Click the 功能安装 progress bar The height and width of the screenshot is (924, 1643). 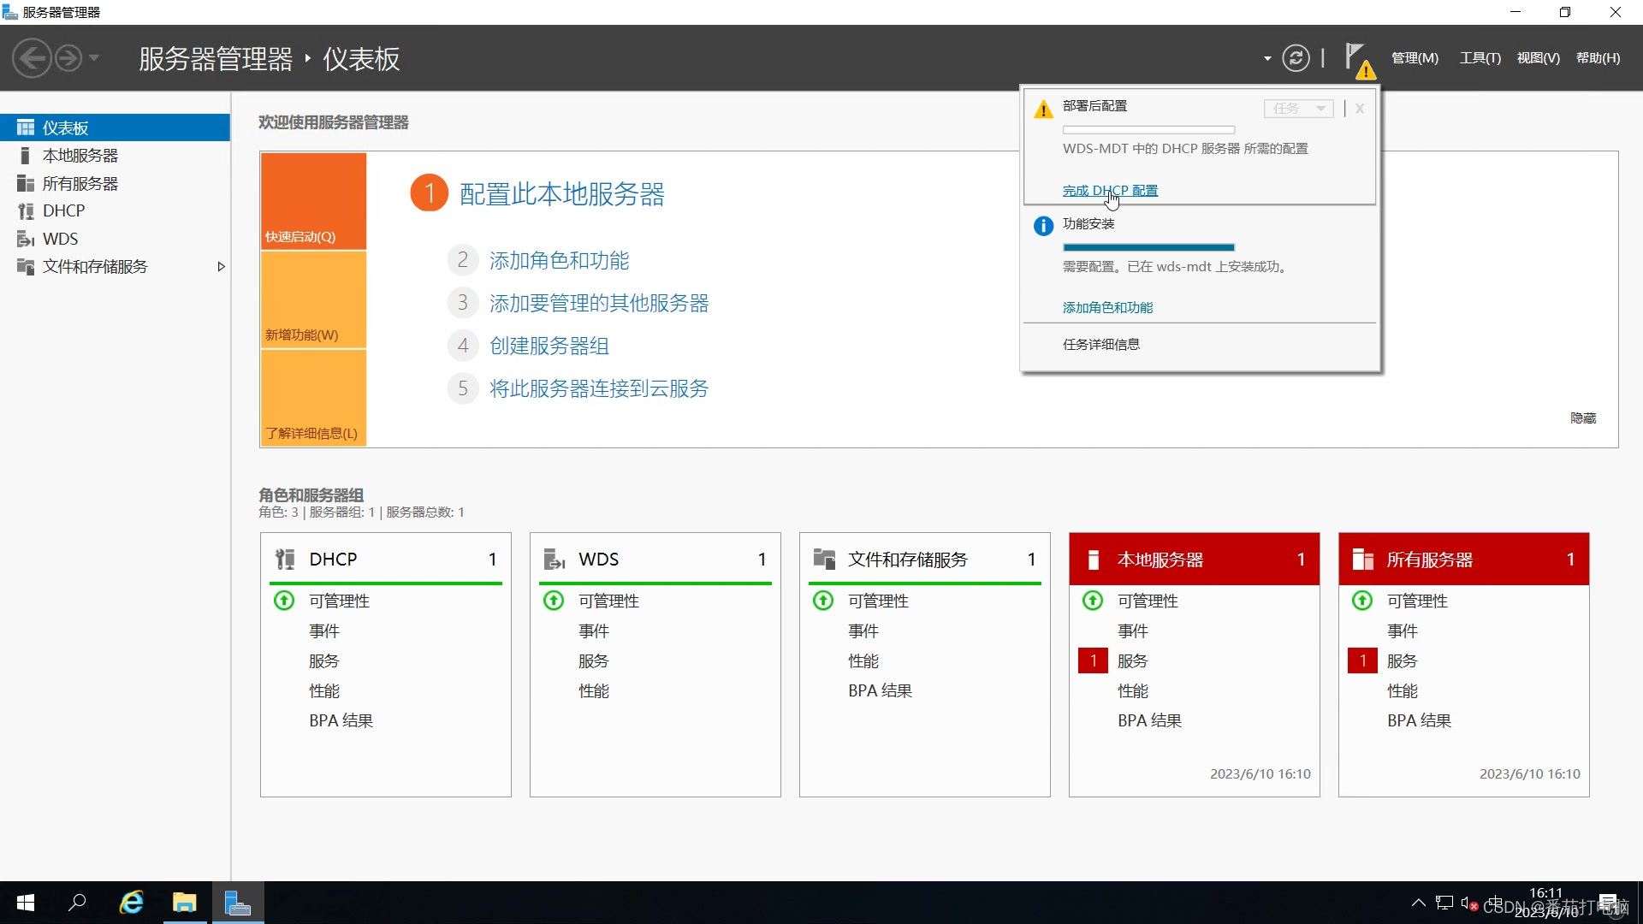click(x=1148, y=247)
